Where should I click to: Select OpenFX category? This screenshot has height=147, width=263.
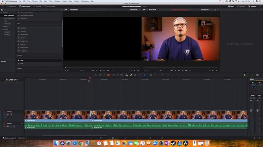pyautogui.click(x=5, y=27)
